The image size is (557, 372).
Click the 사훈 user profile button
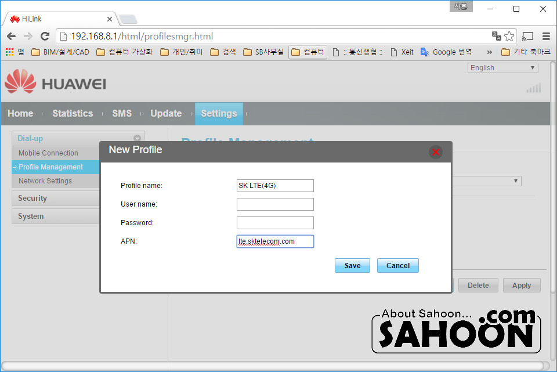[461, 6]
